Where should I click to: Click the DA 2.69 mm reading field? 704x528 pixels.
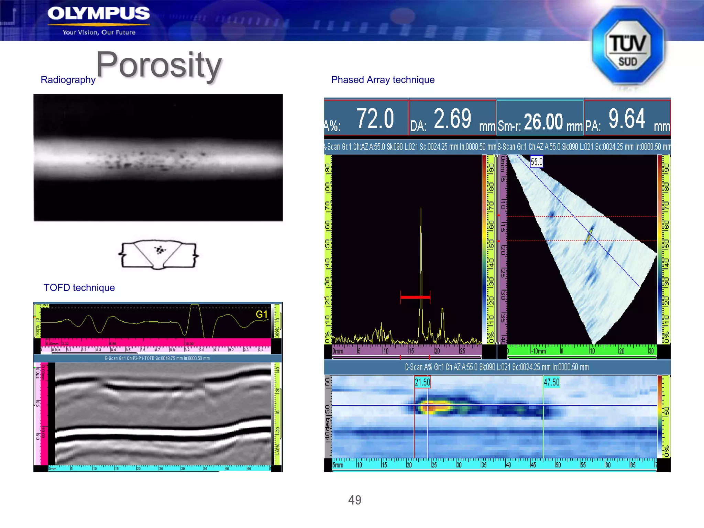point(453,118)
